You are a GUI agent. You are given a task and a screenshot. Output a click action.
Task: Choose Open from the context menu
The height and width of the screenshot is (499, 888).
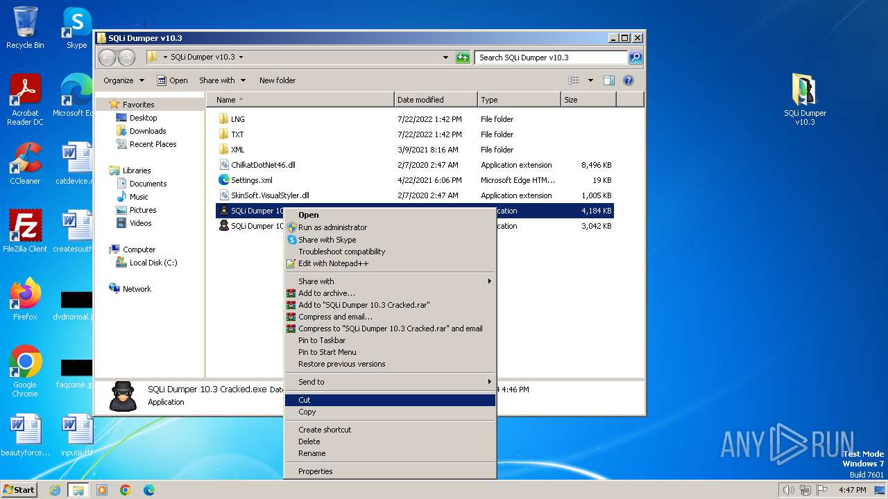pos(390,215)
